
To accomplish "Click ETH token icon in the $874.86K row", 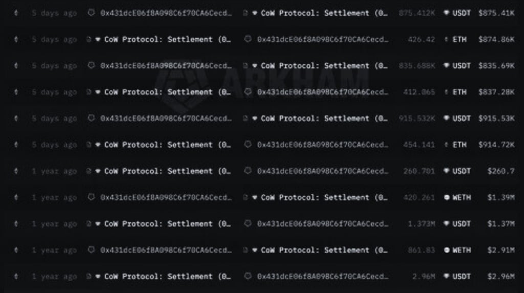I will click(446, 39).
